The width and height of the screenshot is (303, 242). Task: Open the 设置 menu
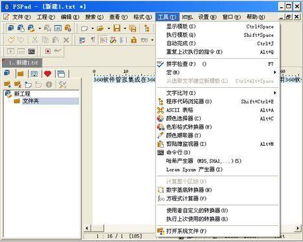[x=207, y=17]
